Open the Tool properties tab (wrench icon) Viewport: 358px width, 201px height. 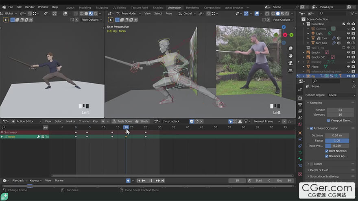(x=300, y=91)
